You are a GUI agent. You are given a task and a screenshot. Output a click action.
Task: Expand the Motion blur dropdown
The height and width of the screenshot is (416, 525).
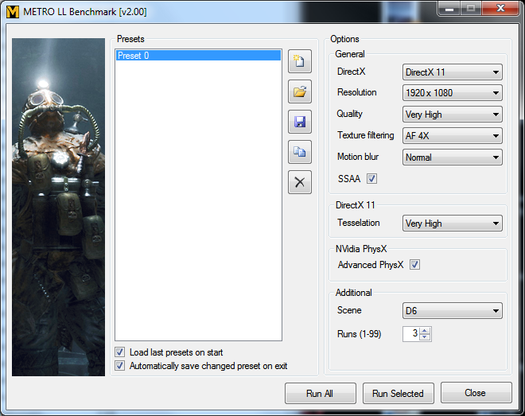click(453, 157)
